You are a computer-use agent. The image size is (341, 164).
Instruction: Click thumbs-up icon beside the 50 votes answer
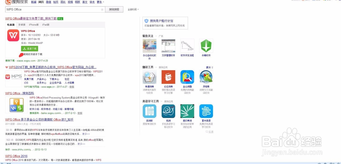pyautogui.click(x=11, y=130)
